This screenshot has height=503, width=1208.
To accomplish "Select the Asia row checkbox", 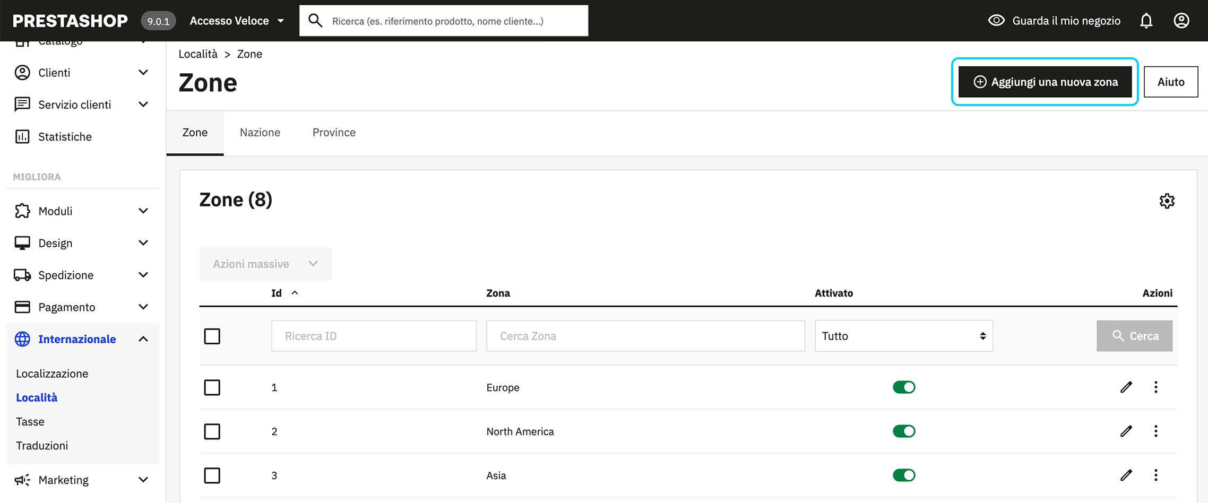I will [212, 476].
